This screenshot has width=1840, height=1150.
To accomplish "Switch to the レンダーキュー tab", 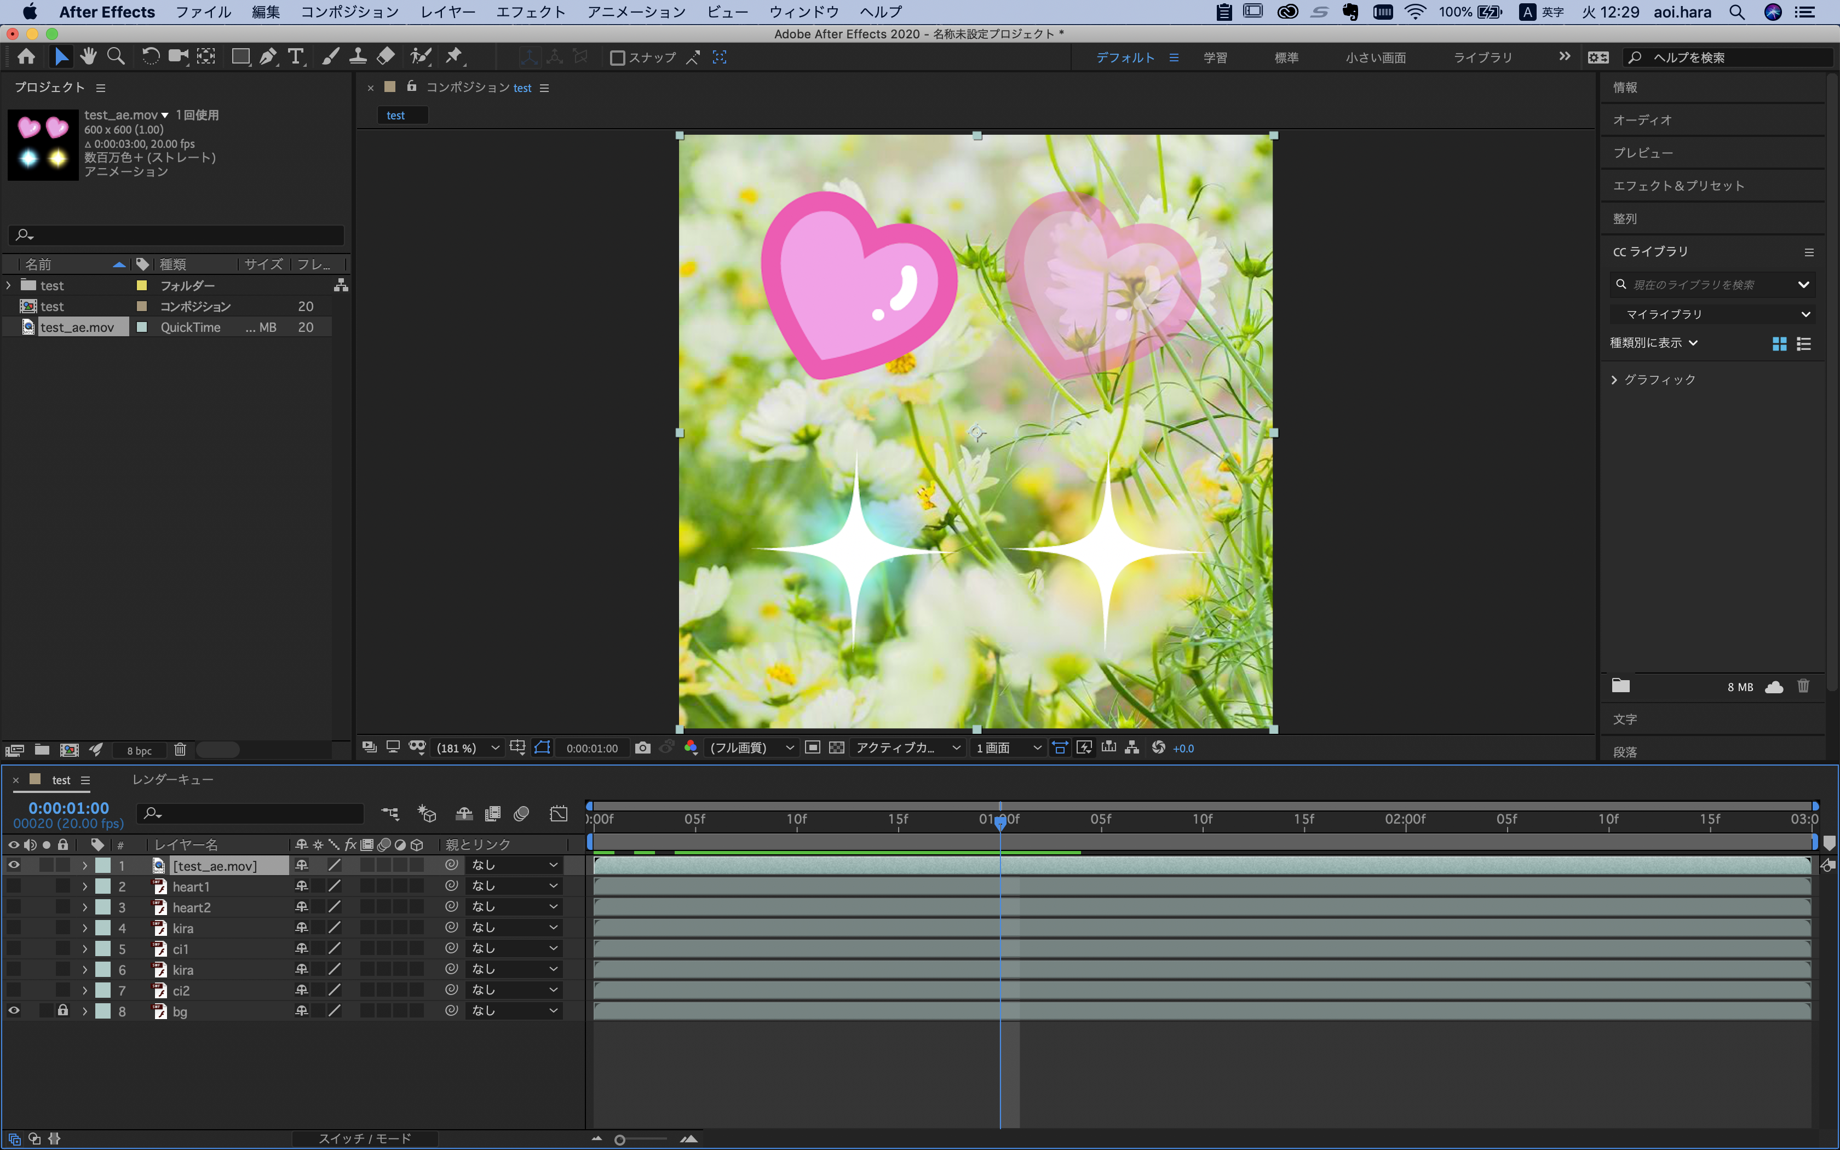I will (173, 780).
